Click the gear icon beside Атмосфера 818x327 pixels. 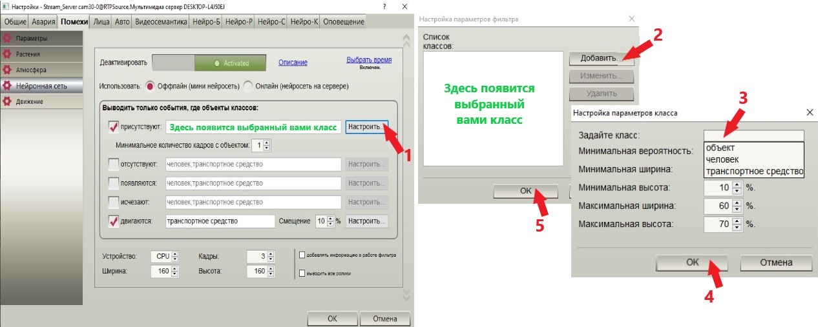click(x=8, y=70)
